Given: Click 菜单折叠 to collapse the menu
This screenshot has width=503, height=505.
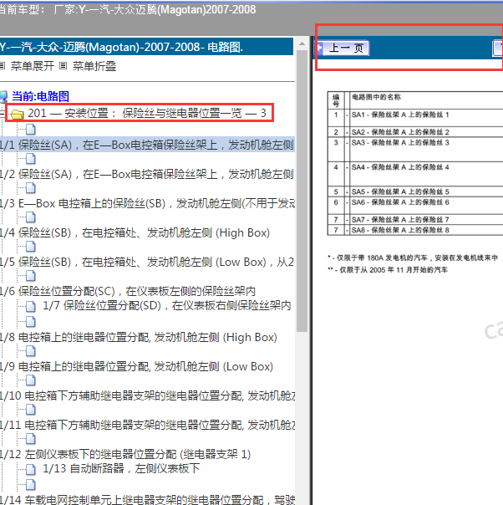Looking at the screenshot, I should click(94, 66).
